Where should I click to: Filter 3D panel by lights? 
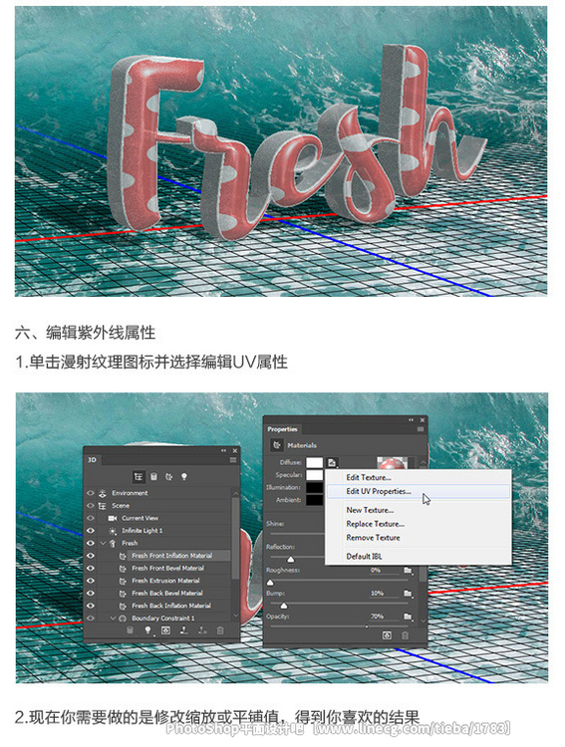tap(184, 476)
